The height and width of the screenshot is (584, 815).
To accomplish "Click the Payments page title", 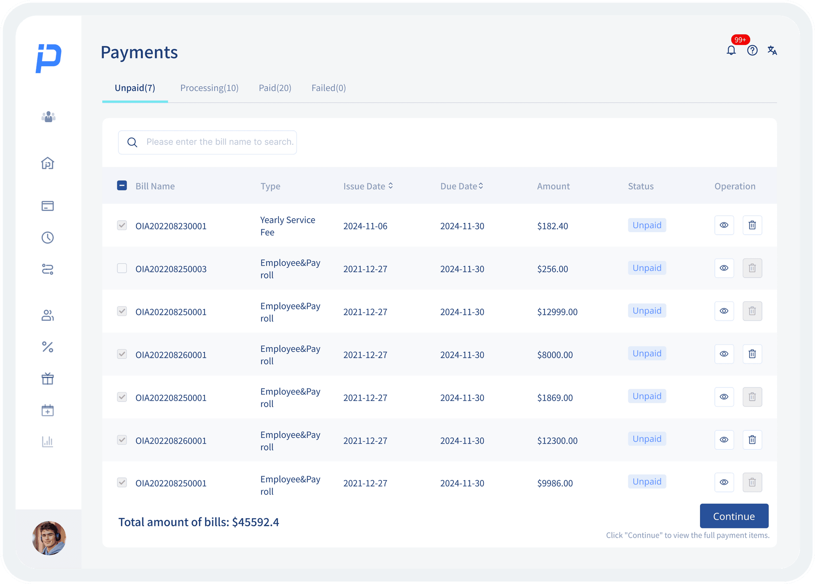I will coord(139,53).
